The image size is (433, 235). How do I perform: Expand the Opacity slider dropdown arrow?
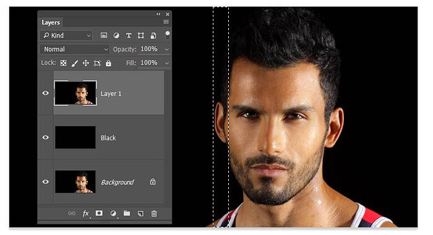(x=167, y=49)
